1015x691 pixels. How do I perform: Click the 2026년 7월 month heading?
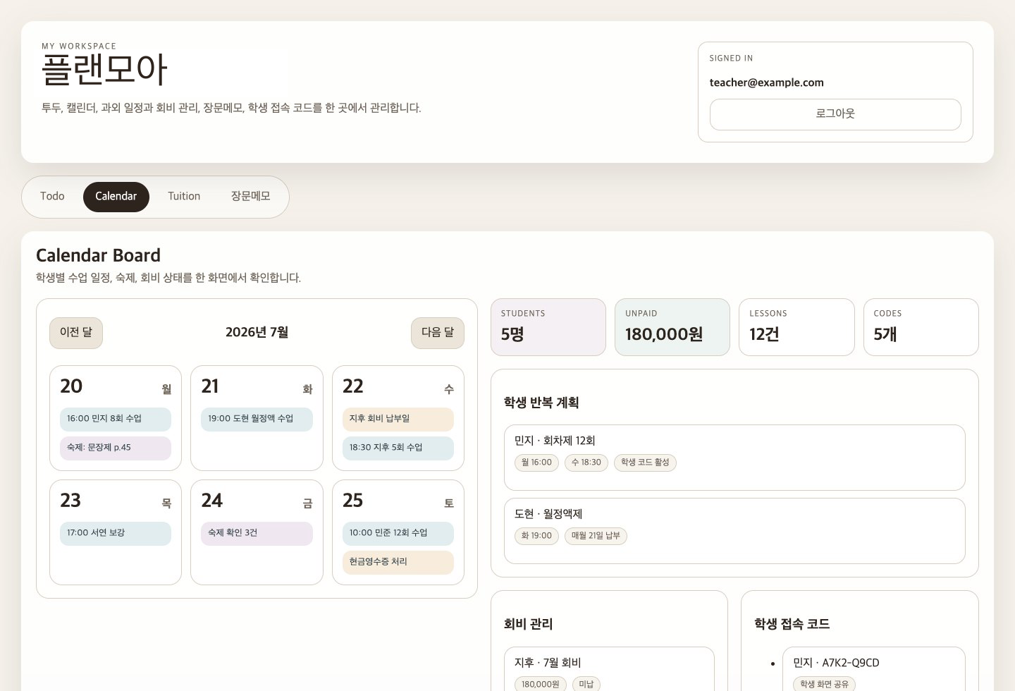257,333
